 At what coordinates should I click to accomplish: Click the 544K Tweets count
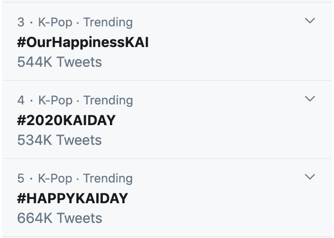(x=59, y=62)
